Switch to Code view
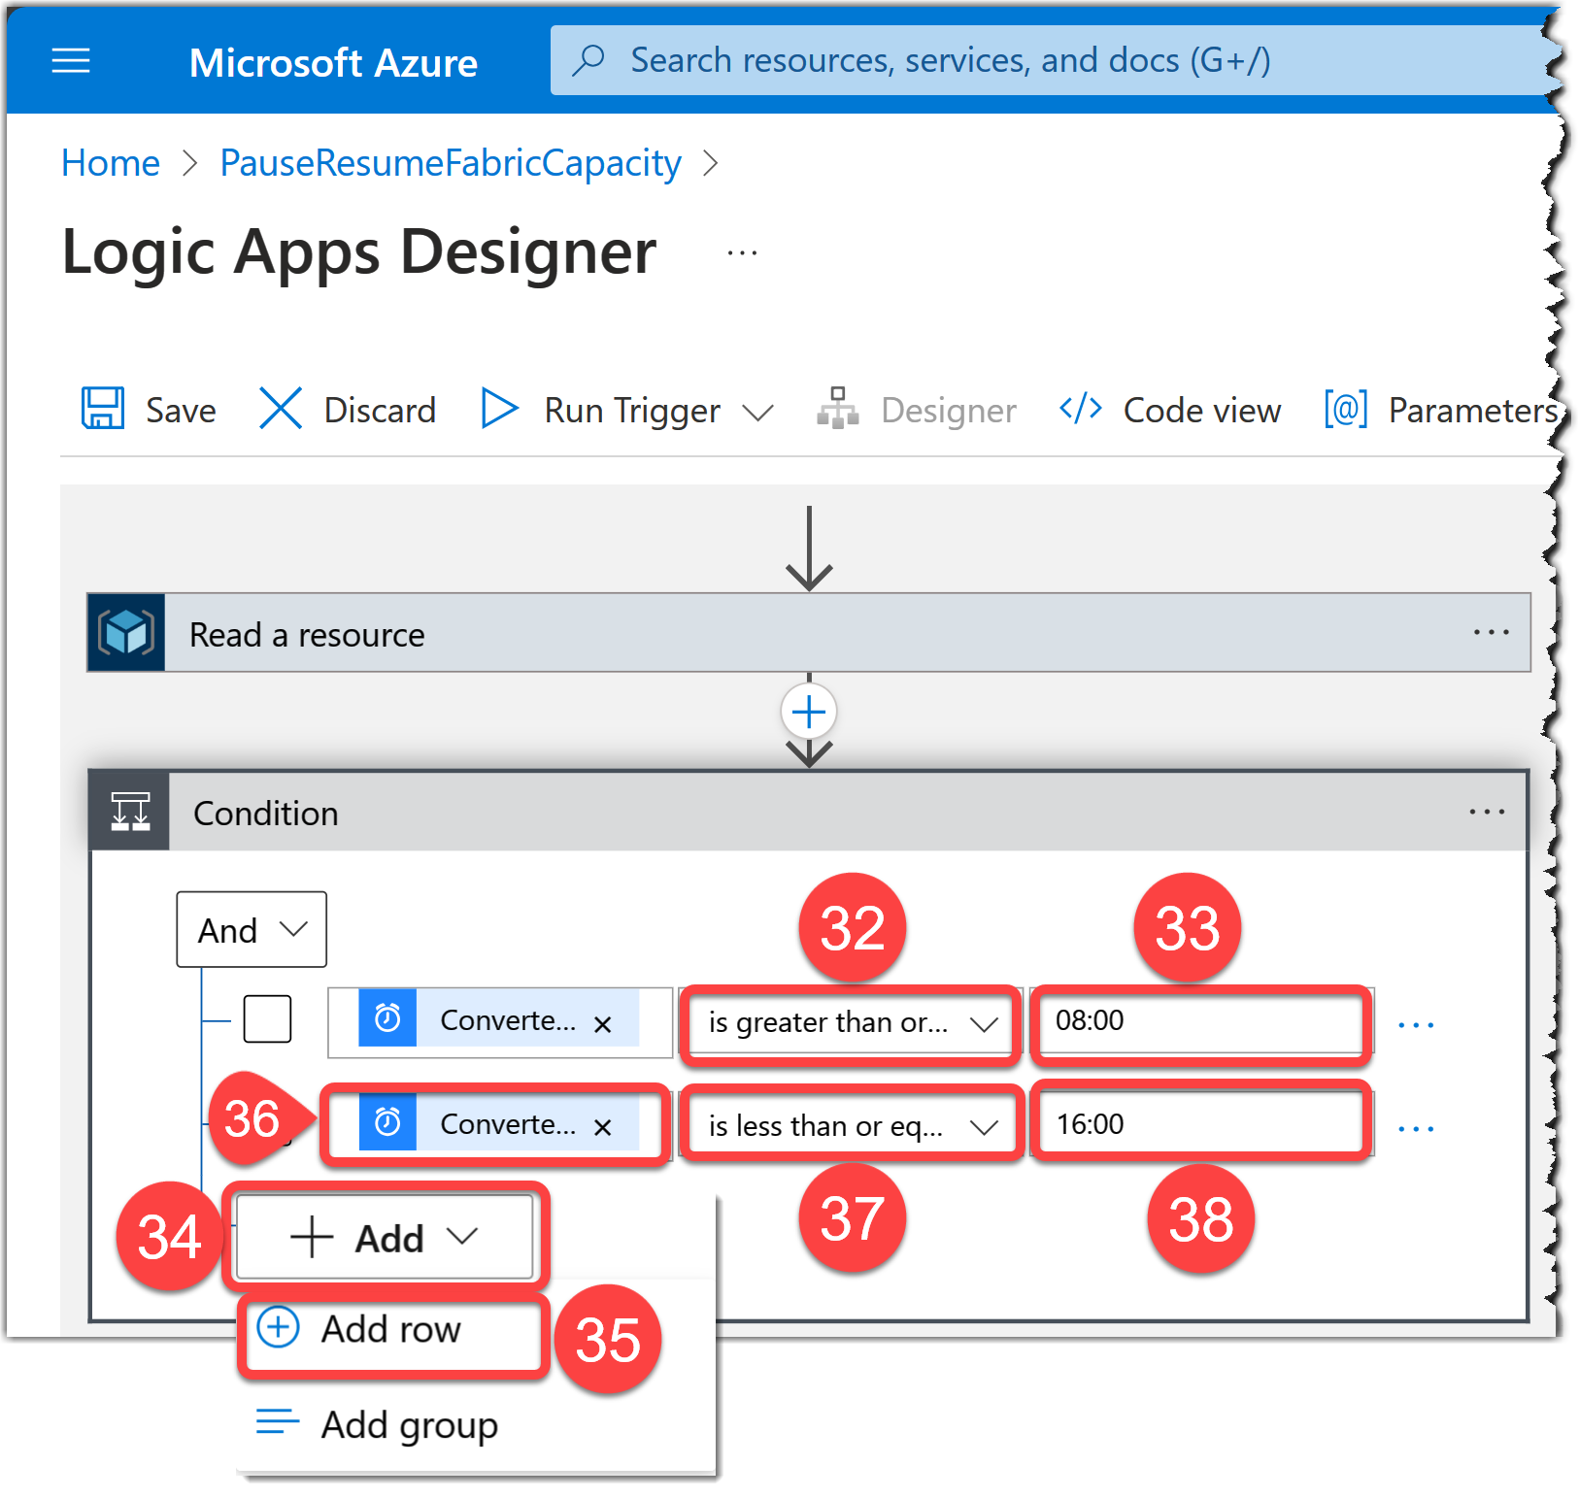 point(1202,411)
